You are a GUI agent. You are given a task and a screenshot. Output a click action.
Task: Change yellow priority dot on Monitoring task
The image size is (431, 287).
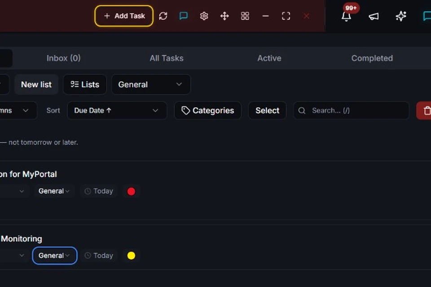131,256
